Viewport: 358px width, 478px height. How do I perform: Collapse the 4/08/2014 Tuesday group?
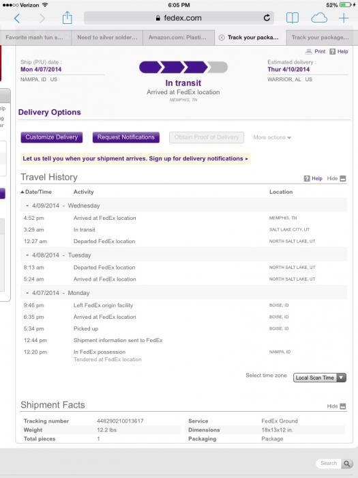tap(27, 255)
